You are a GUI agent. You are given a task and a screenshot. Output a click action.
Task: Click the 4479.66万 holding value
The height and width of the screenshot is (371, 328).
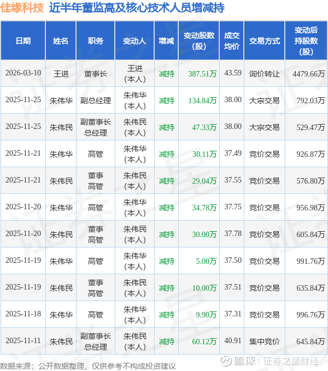309,74
